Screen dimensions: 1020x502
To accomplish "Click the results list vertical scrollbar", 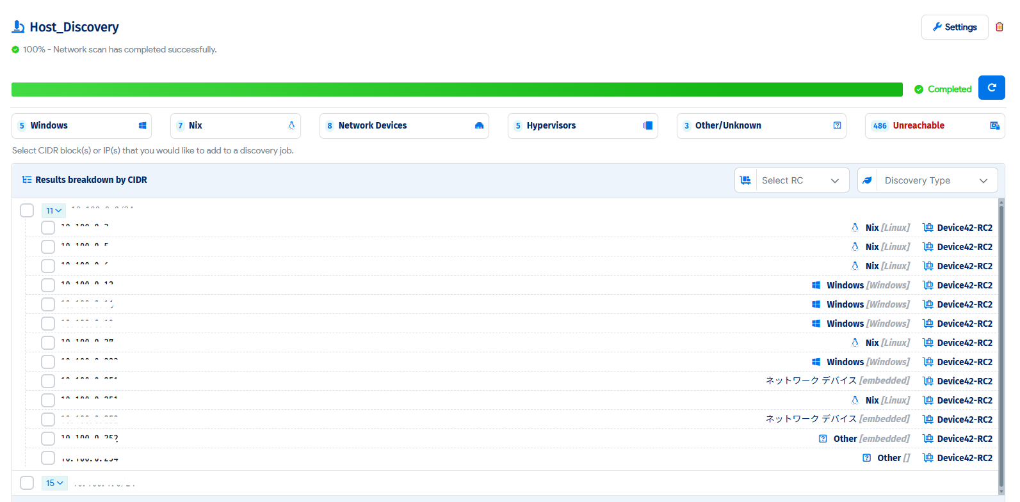I will [x=1001, y=345].
